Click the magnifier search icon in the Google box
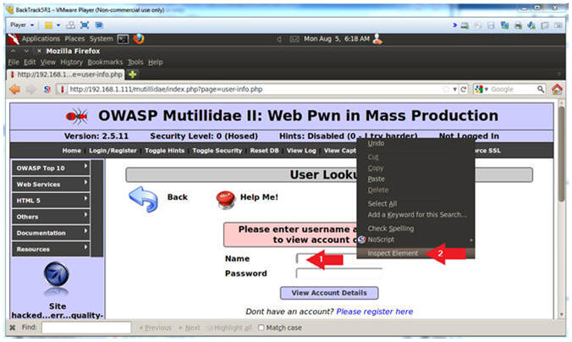This screenshot has height=342, width=572. 540,89
